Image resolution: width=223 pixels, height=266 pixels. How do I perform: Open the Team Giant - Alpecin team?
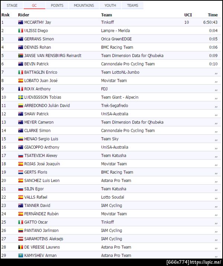coord(120,97)
